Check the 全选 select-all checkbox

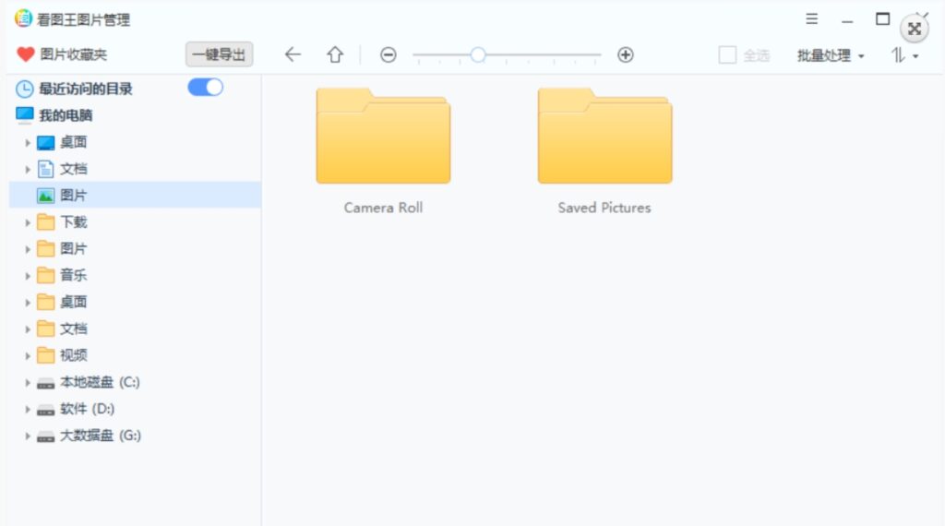click(x=727, y=55)
